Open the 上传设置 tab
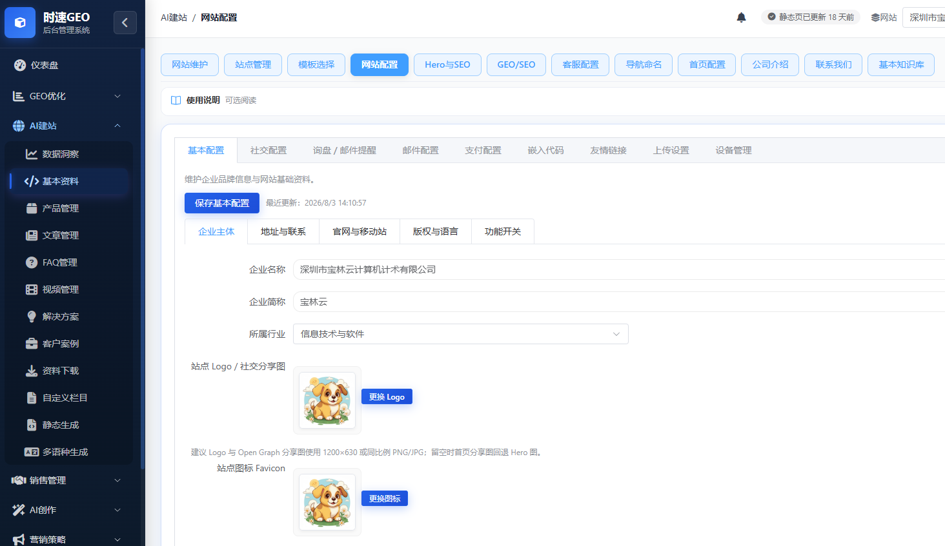The height and width of the screenshot is (546, 945). pyautogui.click(x=671, y=150)
